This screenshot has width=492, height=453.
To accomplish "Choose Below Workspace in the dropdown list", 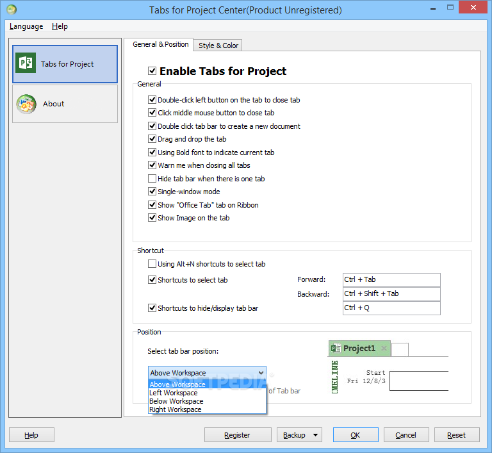I will click(207, 401).
